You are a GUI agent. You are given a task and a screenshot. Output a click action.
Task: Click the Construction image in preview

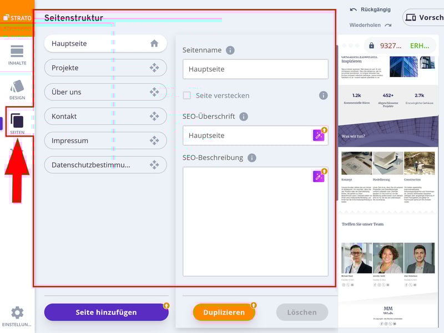tap(420, 163)
